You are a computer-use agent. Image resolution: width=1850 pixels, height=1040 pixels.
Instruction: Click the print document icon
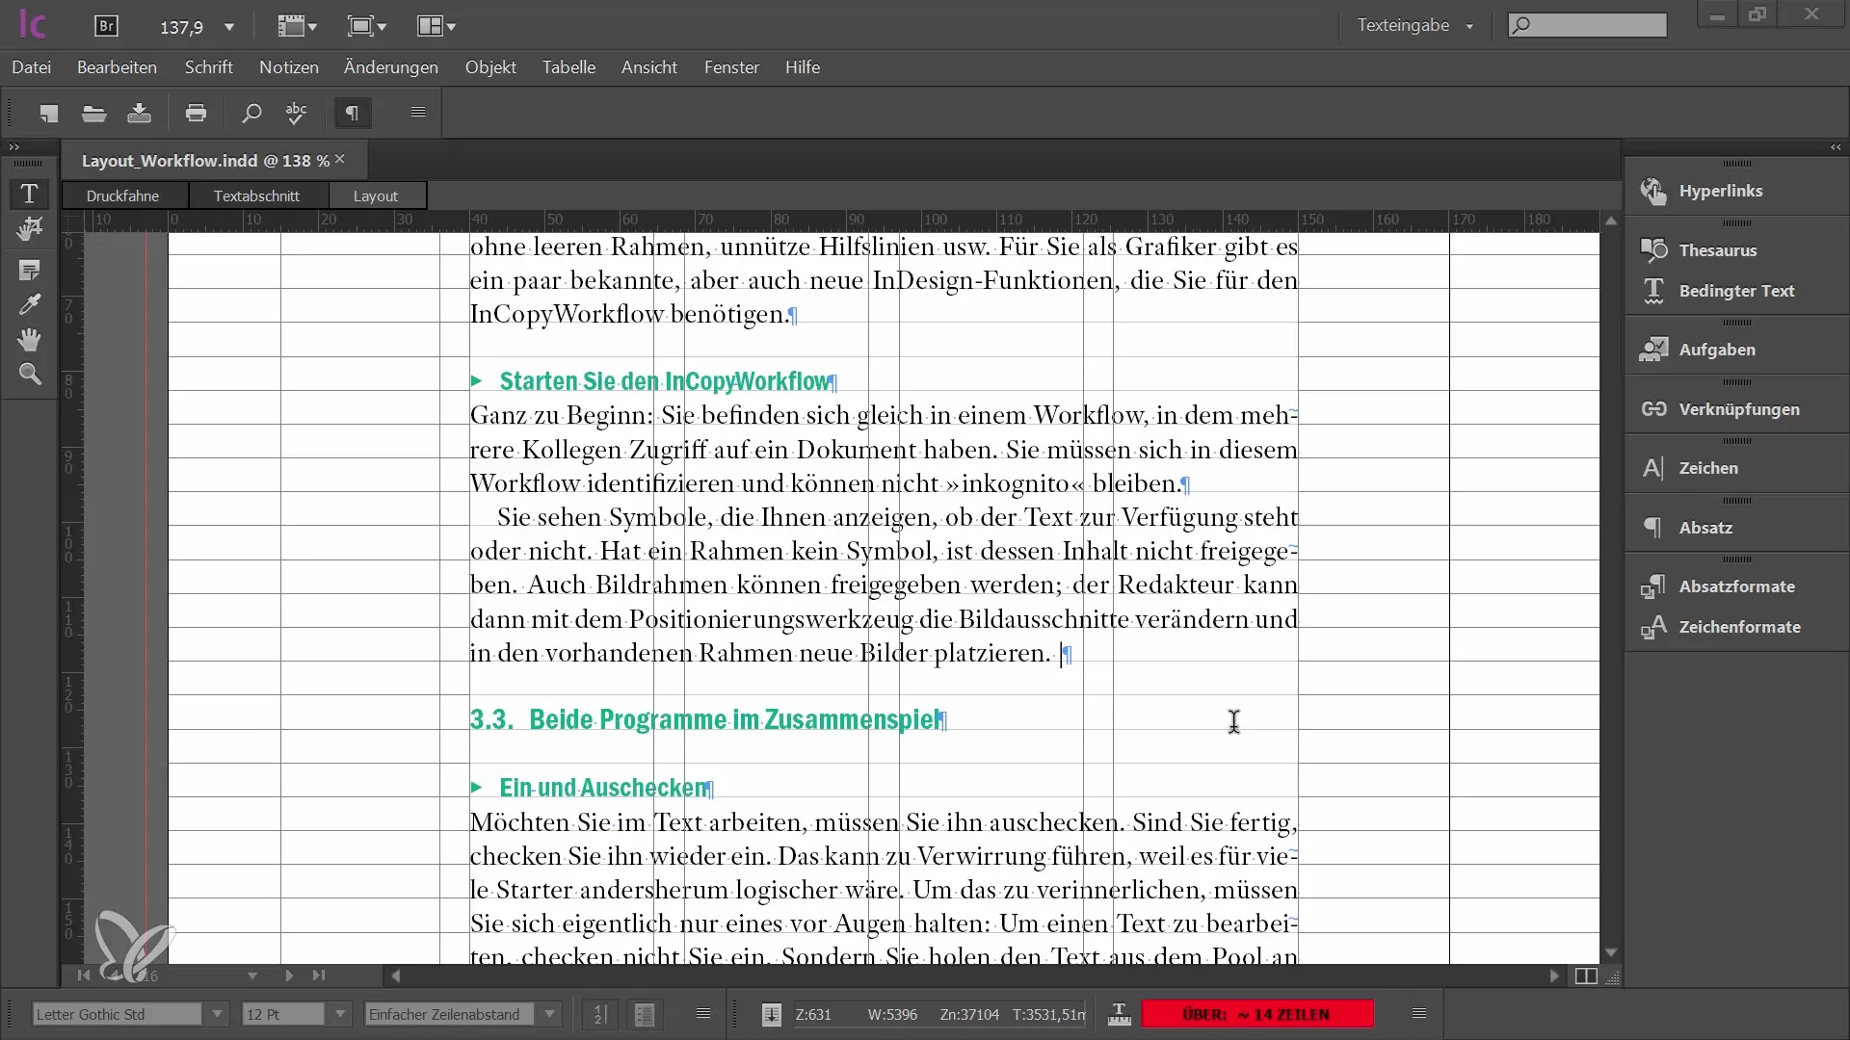click(x=196, y=113)
